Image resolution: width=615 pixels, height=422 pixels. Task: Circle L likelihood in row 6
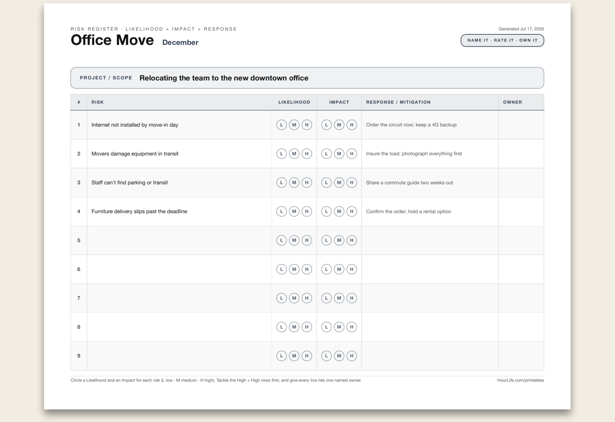click(x=281, y=269)
